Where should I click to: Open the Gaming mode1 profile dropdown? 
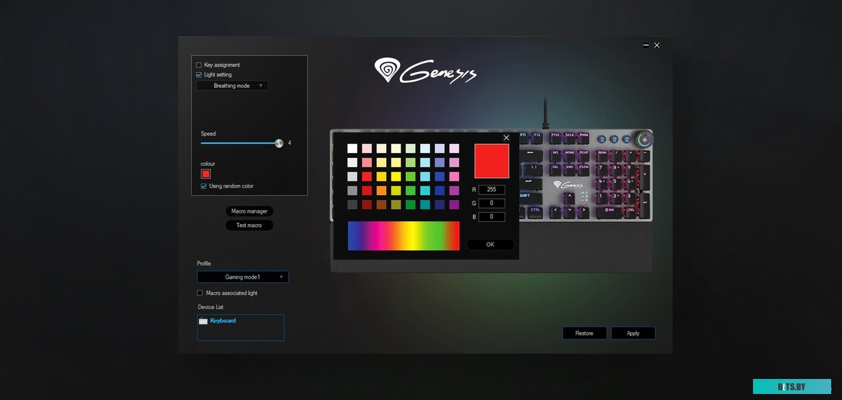point(243,277)
